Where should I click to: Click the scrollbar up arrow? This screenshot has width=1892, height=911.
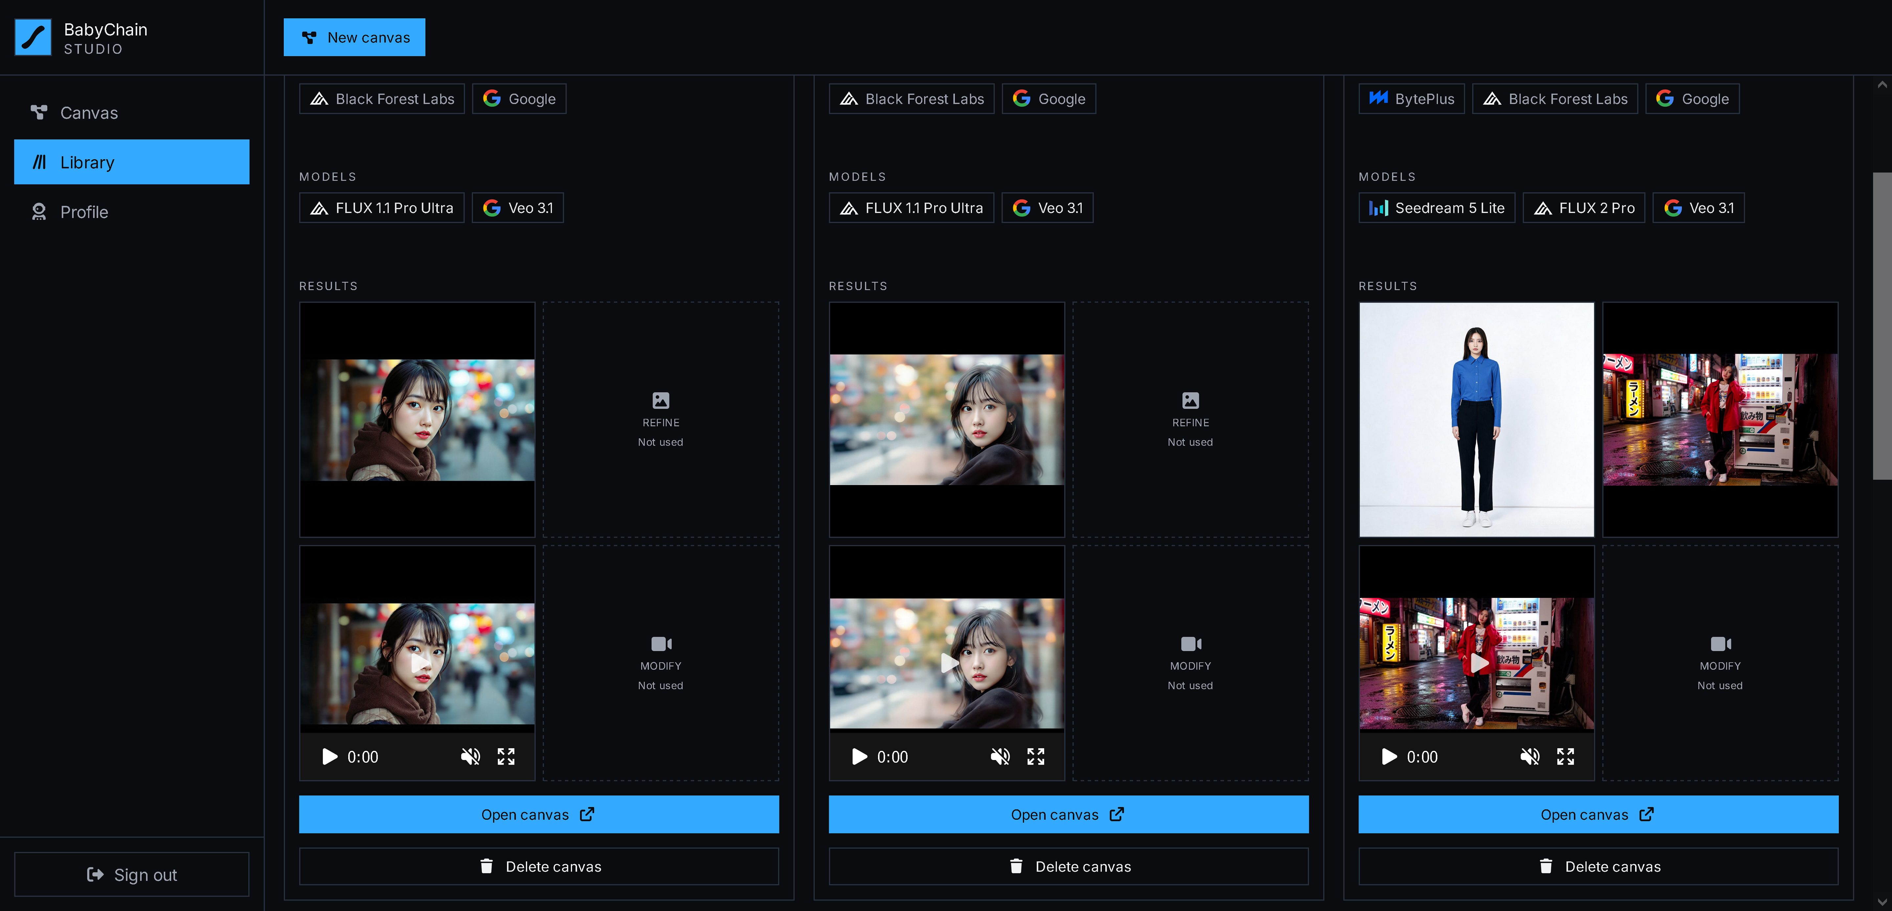click(x=1882, y=84)
